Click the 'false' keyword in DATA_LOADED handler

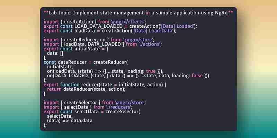click(x=197, y=76)
